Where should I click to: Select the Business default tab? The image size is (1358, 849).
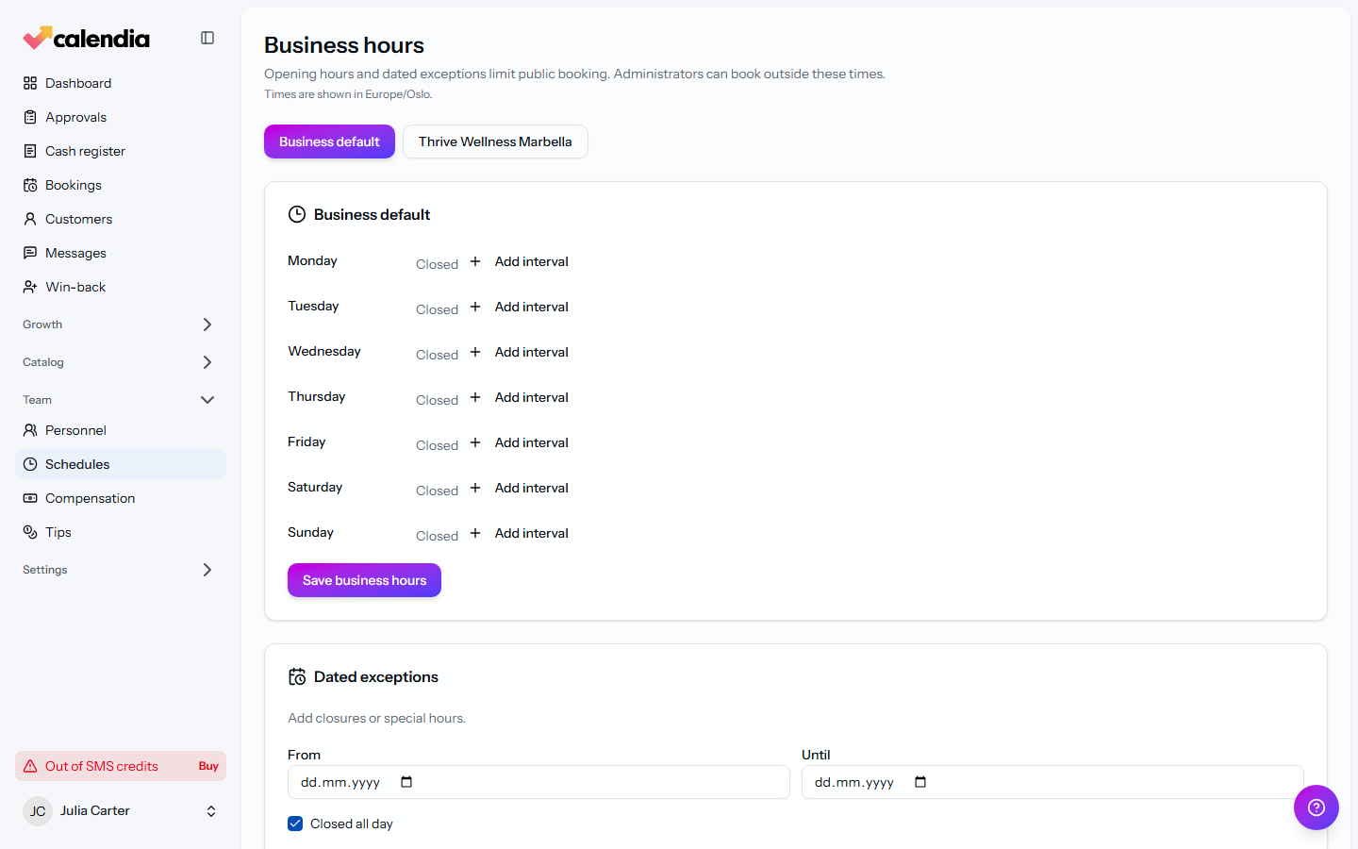point(329,141)
